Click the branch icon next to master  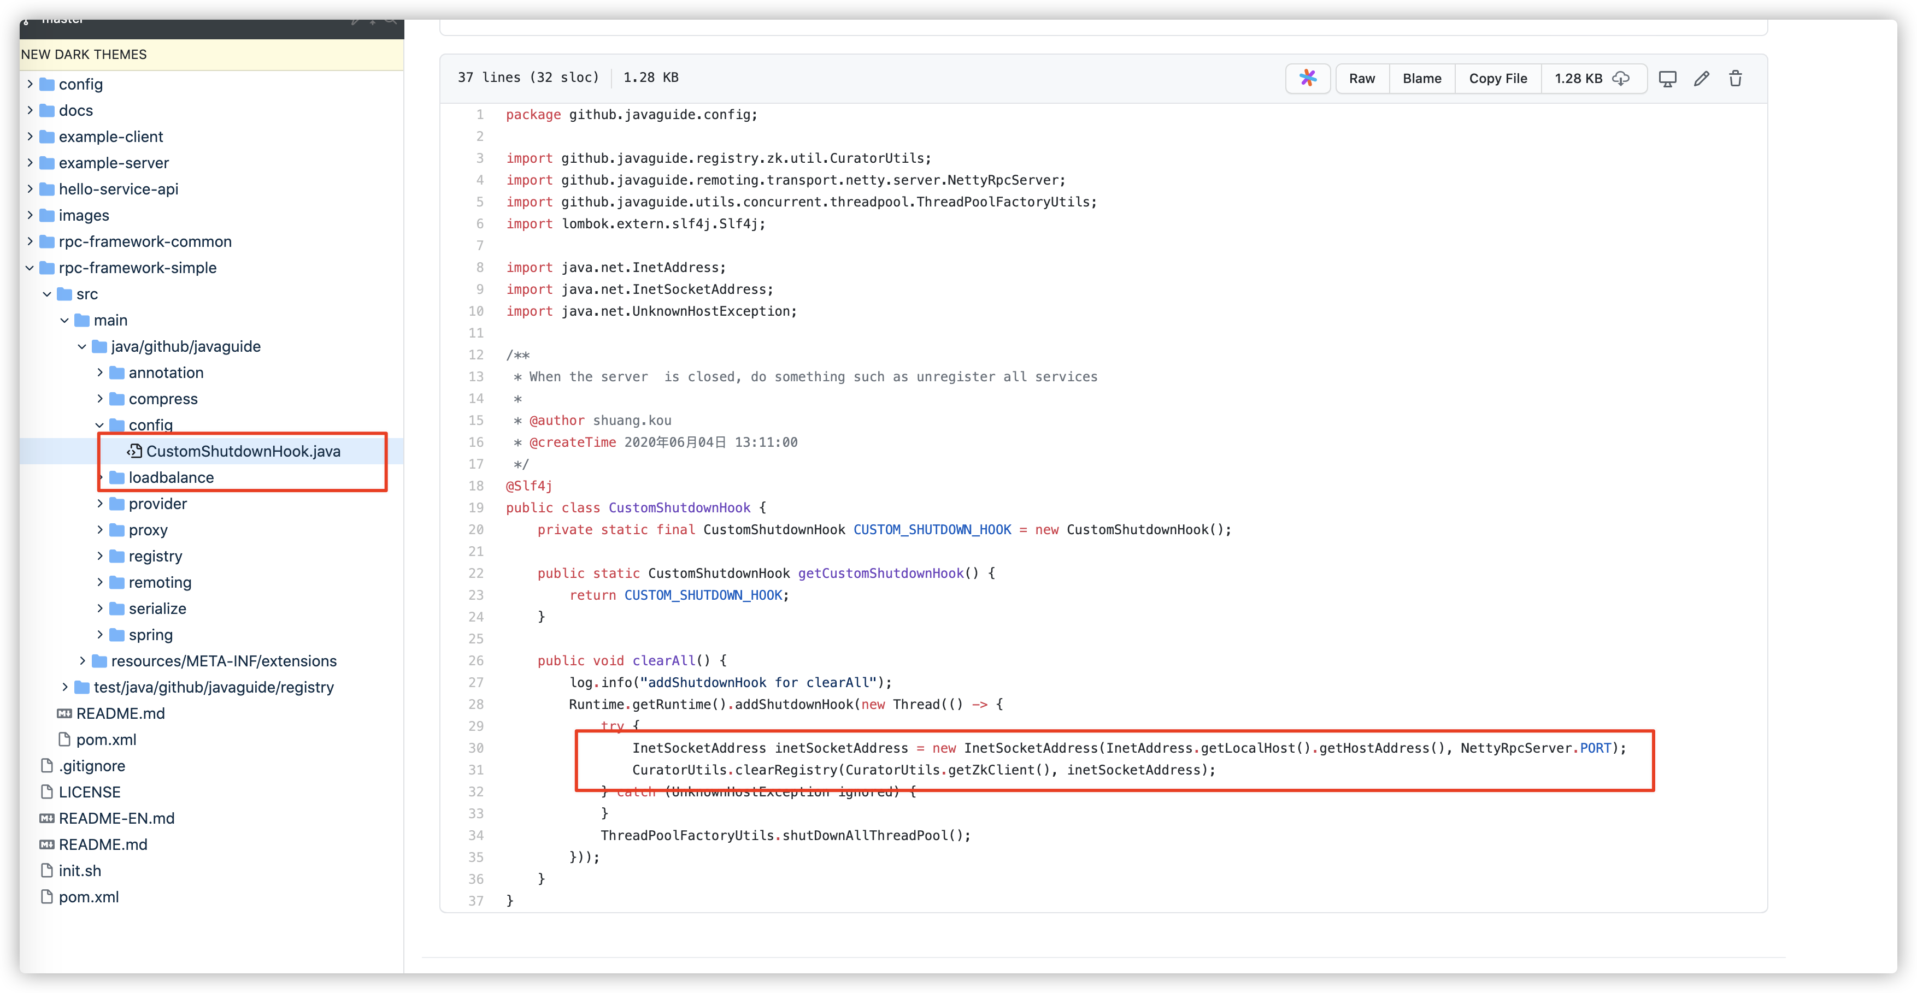27,21
